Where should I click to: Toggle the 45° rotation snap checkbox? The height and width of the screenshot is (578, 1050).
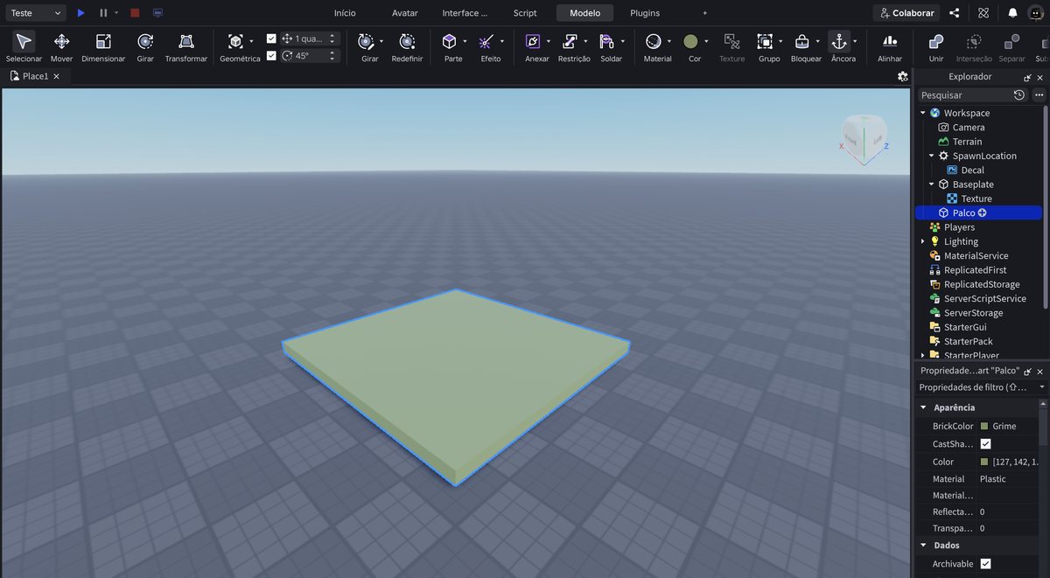pyautogui.click(x=271, y=55)
